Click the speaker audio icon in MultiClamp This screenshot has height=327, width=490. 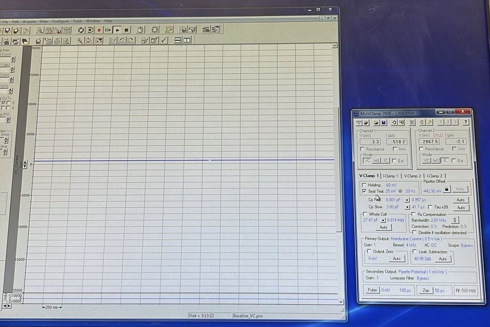coord(422,122)
